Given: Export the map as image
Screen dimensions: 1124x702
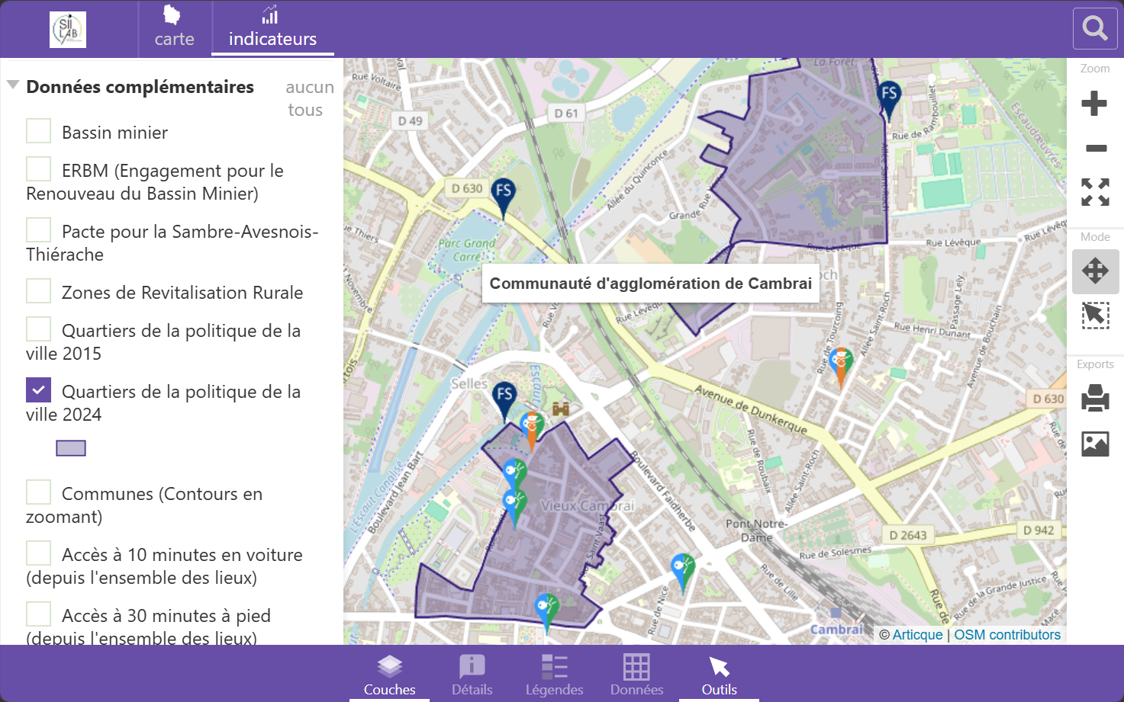Looking at the screenshot, I should coord(1095,444).
